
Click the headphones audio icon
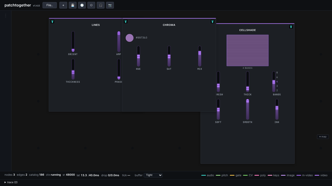(101, 5)
